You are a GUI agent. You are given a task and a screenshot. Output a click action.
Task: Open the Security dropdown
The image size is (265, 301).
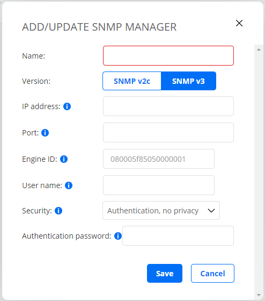(x=161, y=211)
